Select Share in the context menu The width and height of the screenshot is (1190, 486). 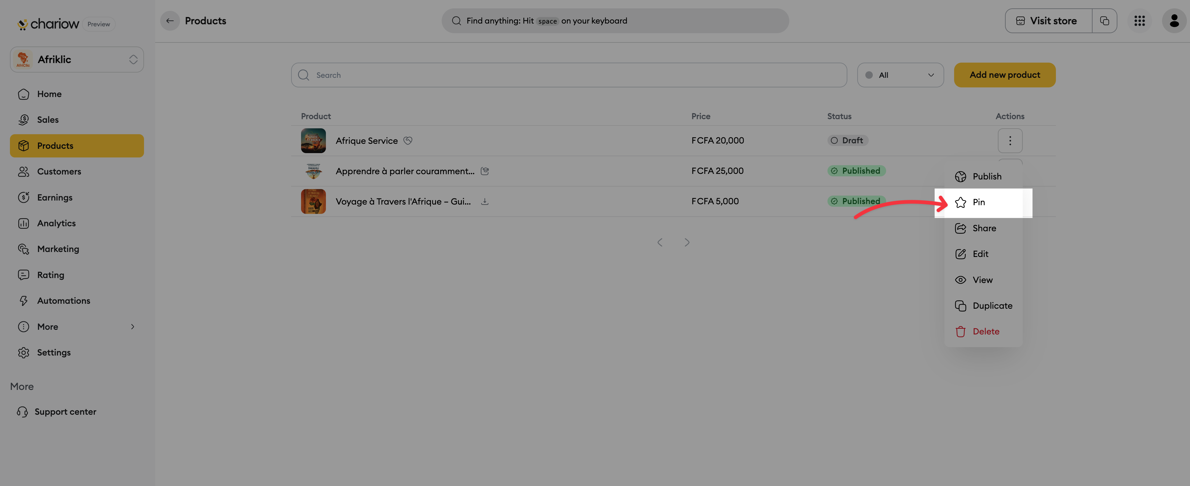coord(983,228)
